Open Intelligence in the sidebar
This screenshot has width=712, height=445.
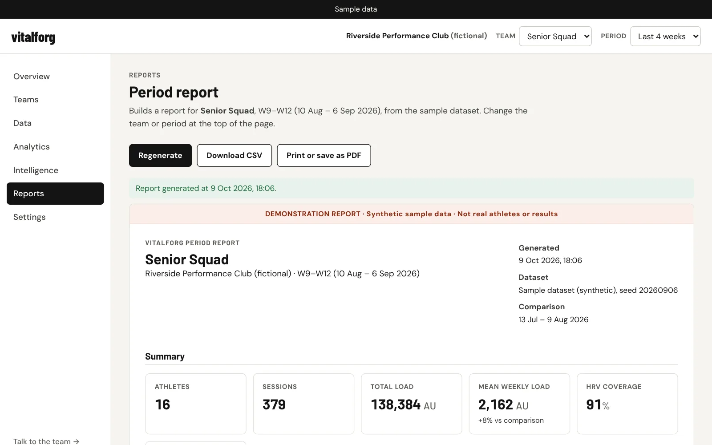[55, 170]
